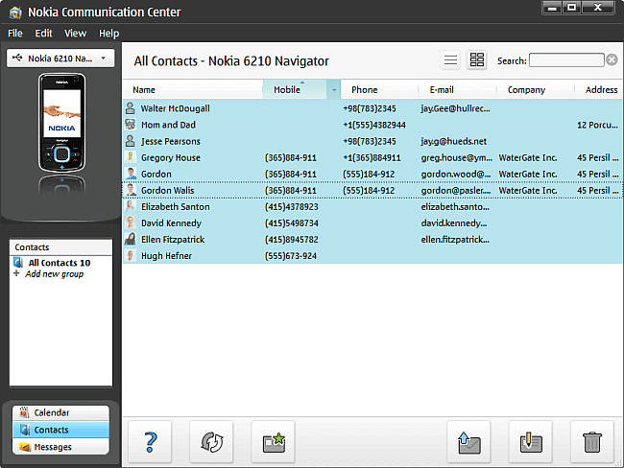Switch to list view icon

[450, 60]
